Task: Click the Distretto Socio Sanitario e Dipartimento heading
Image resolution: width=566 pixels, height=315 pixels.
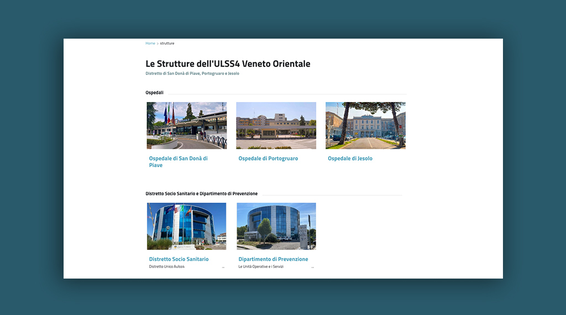Action: [201, 194]
